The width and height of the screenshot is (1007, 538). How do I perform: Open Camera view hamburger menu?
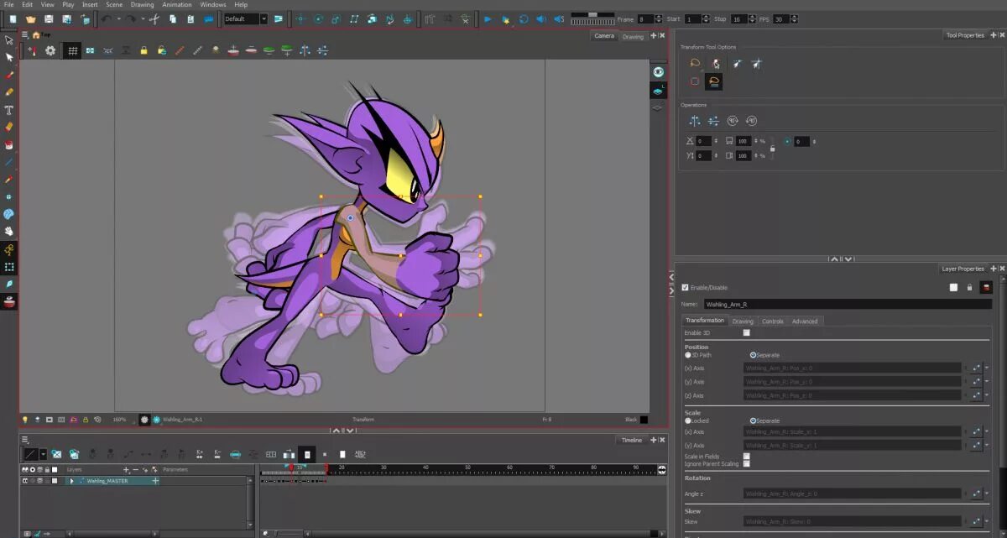pos(24,35)
